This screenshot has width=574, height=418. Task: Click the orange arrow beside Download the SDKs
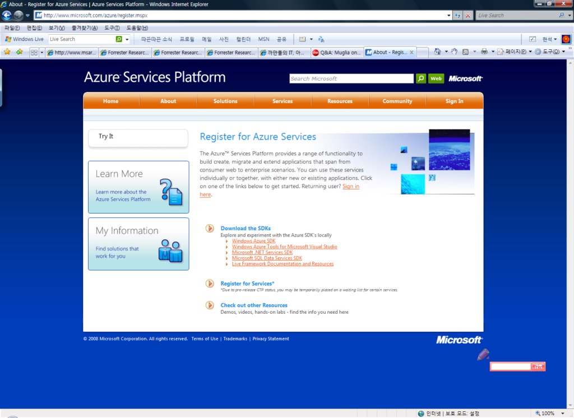210,229
